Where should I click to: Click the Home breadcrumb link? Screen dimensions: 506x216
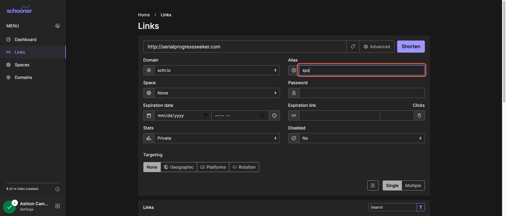[x=144, y=15]
